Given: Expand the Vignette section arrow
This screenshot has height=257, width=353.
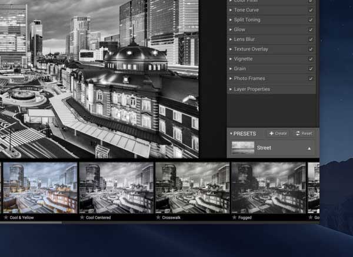Looking at the screenshot, I should (x=231, y=59).
